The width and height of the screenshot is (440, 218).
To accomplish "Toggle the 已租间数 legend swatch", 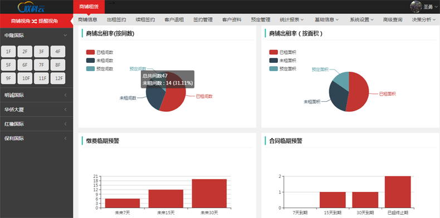I will coord(90,52).
